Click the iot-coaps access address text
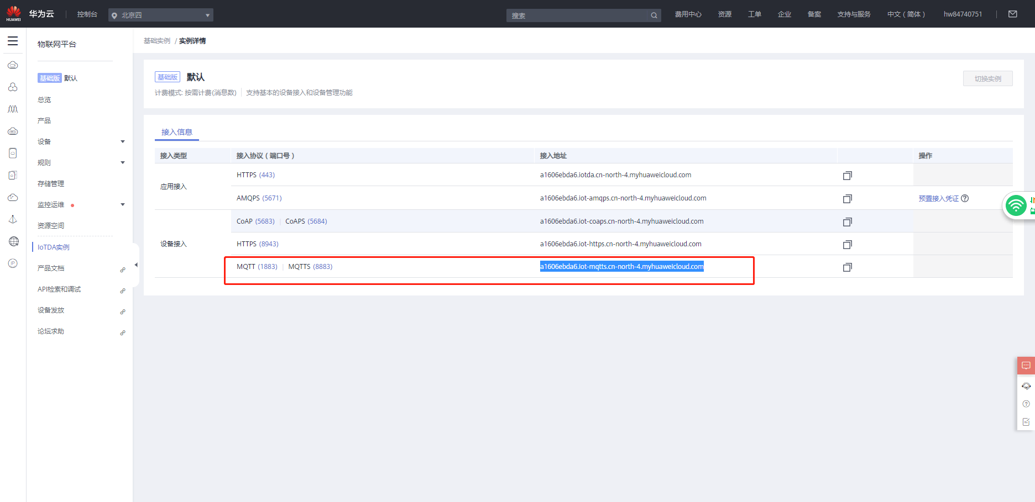The image size is (1035, 502). pyautogui.click(x=622, y=221)
